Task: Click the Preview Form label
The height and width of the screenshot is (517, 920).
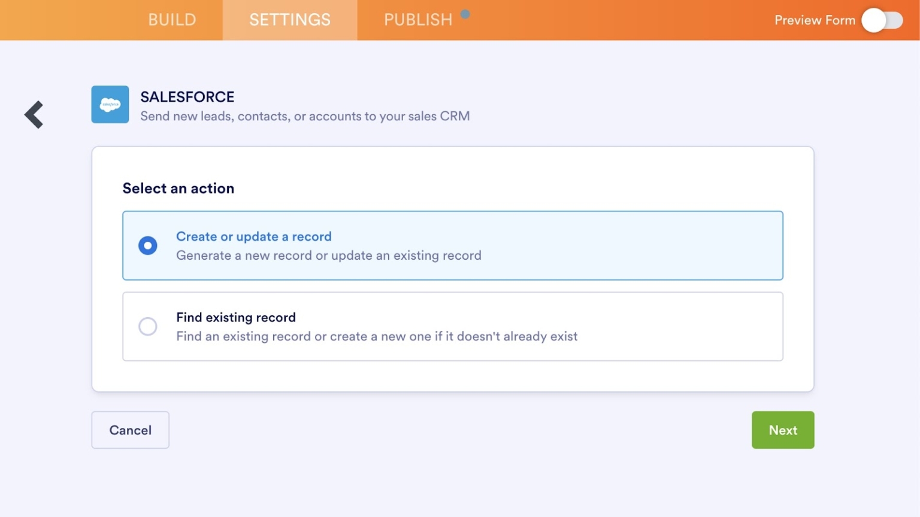Action: [x=814, y=20]
